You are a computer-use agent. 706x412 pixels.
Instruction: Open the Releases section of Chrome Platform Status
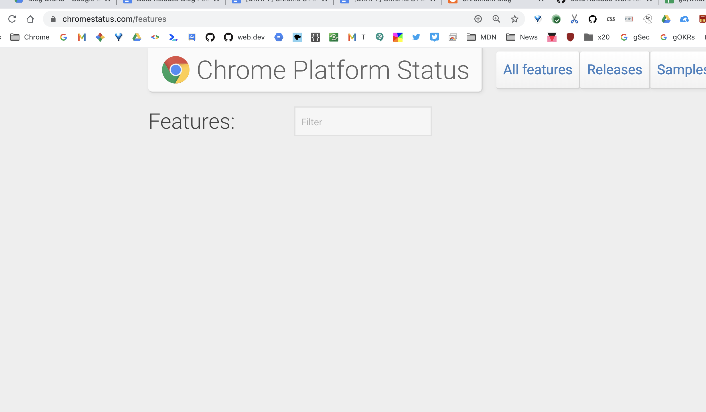(614, 70)
